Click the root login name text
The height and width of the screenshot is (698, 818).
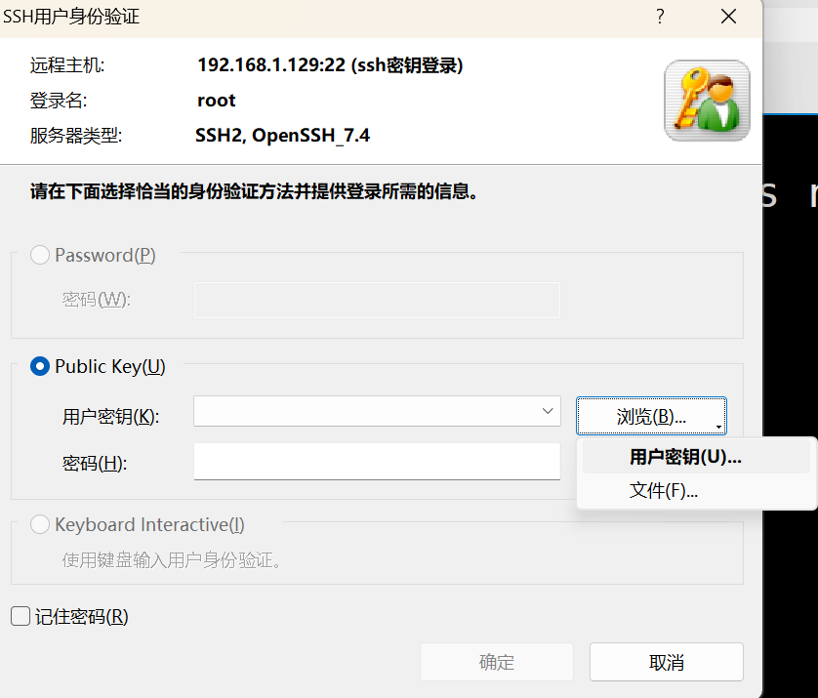click(216, 100)
